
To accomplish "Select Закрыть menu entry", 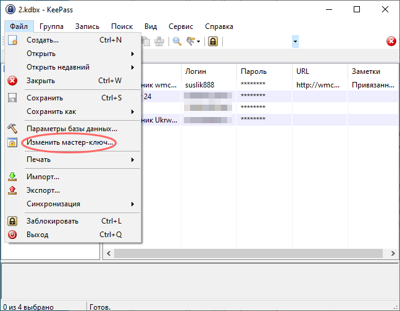I will pos(73,81).
